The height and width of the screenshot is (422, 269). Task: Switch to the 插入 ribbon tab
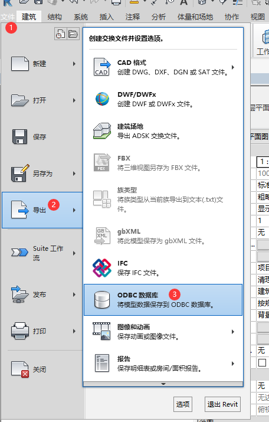point(107,17)
